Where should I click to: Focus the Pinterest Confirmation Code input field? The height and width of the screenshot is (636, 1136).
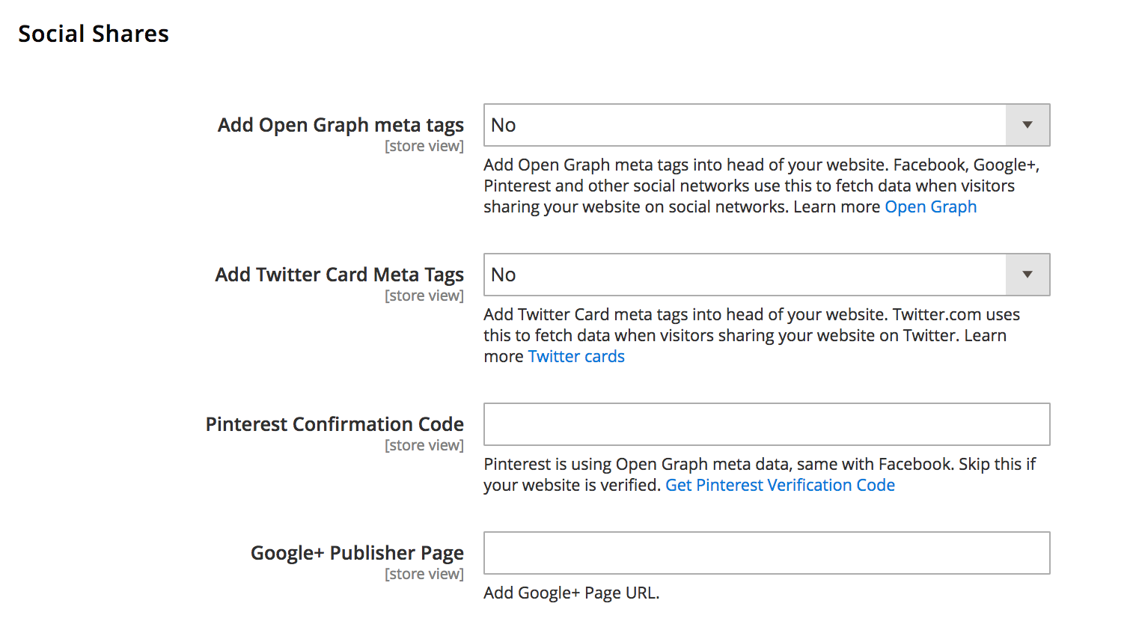click(x=766, y=424)
